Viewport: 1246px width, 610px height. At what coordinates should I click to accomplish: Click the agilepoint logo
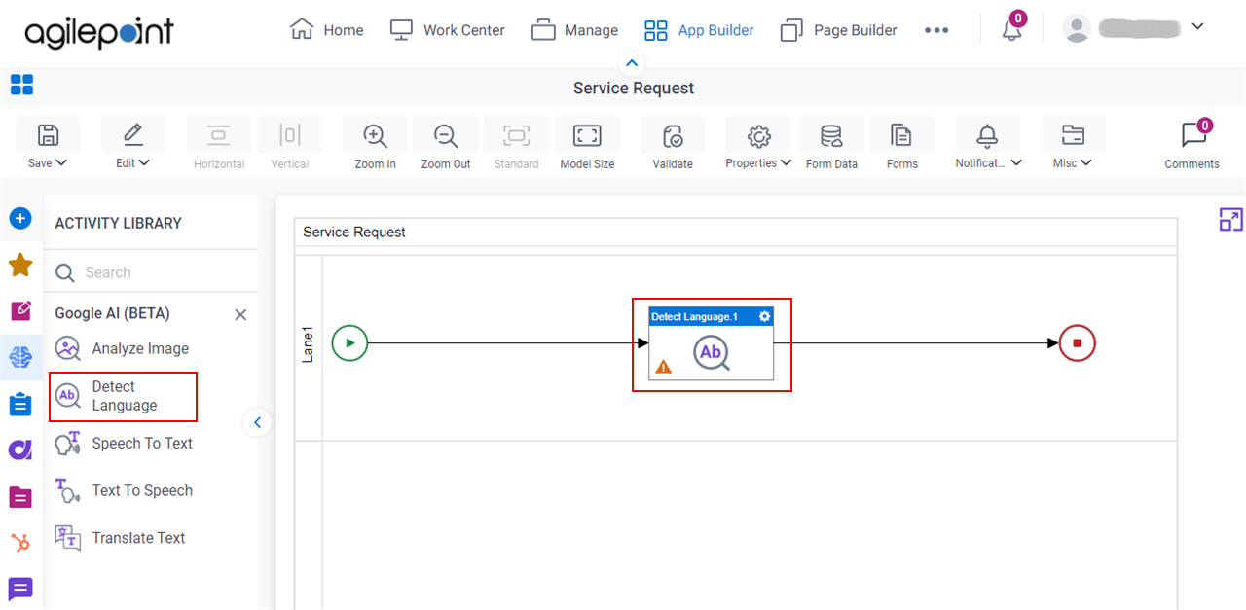99,32
